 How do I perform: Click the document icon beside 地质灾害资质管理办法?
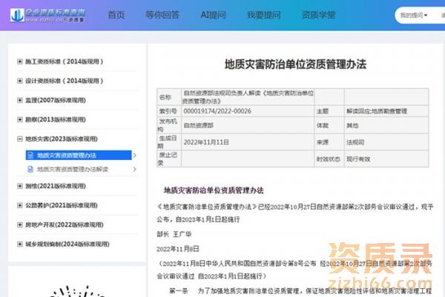(31, 156)
